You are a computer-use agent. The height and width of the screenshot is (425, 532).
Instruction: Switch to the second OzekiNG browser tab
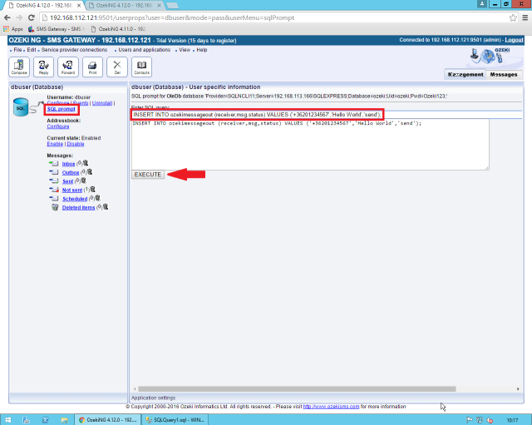(x=124, y=6)
